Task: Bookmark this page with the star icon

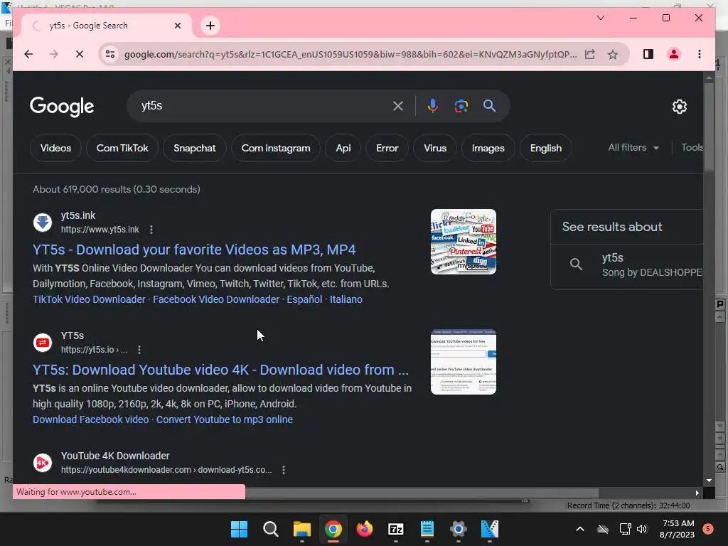Action: coord(613,54)
